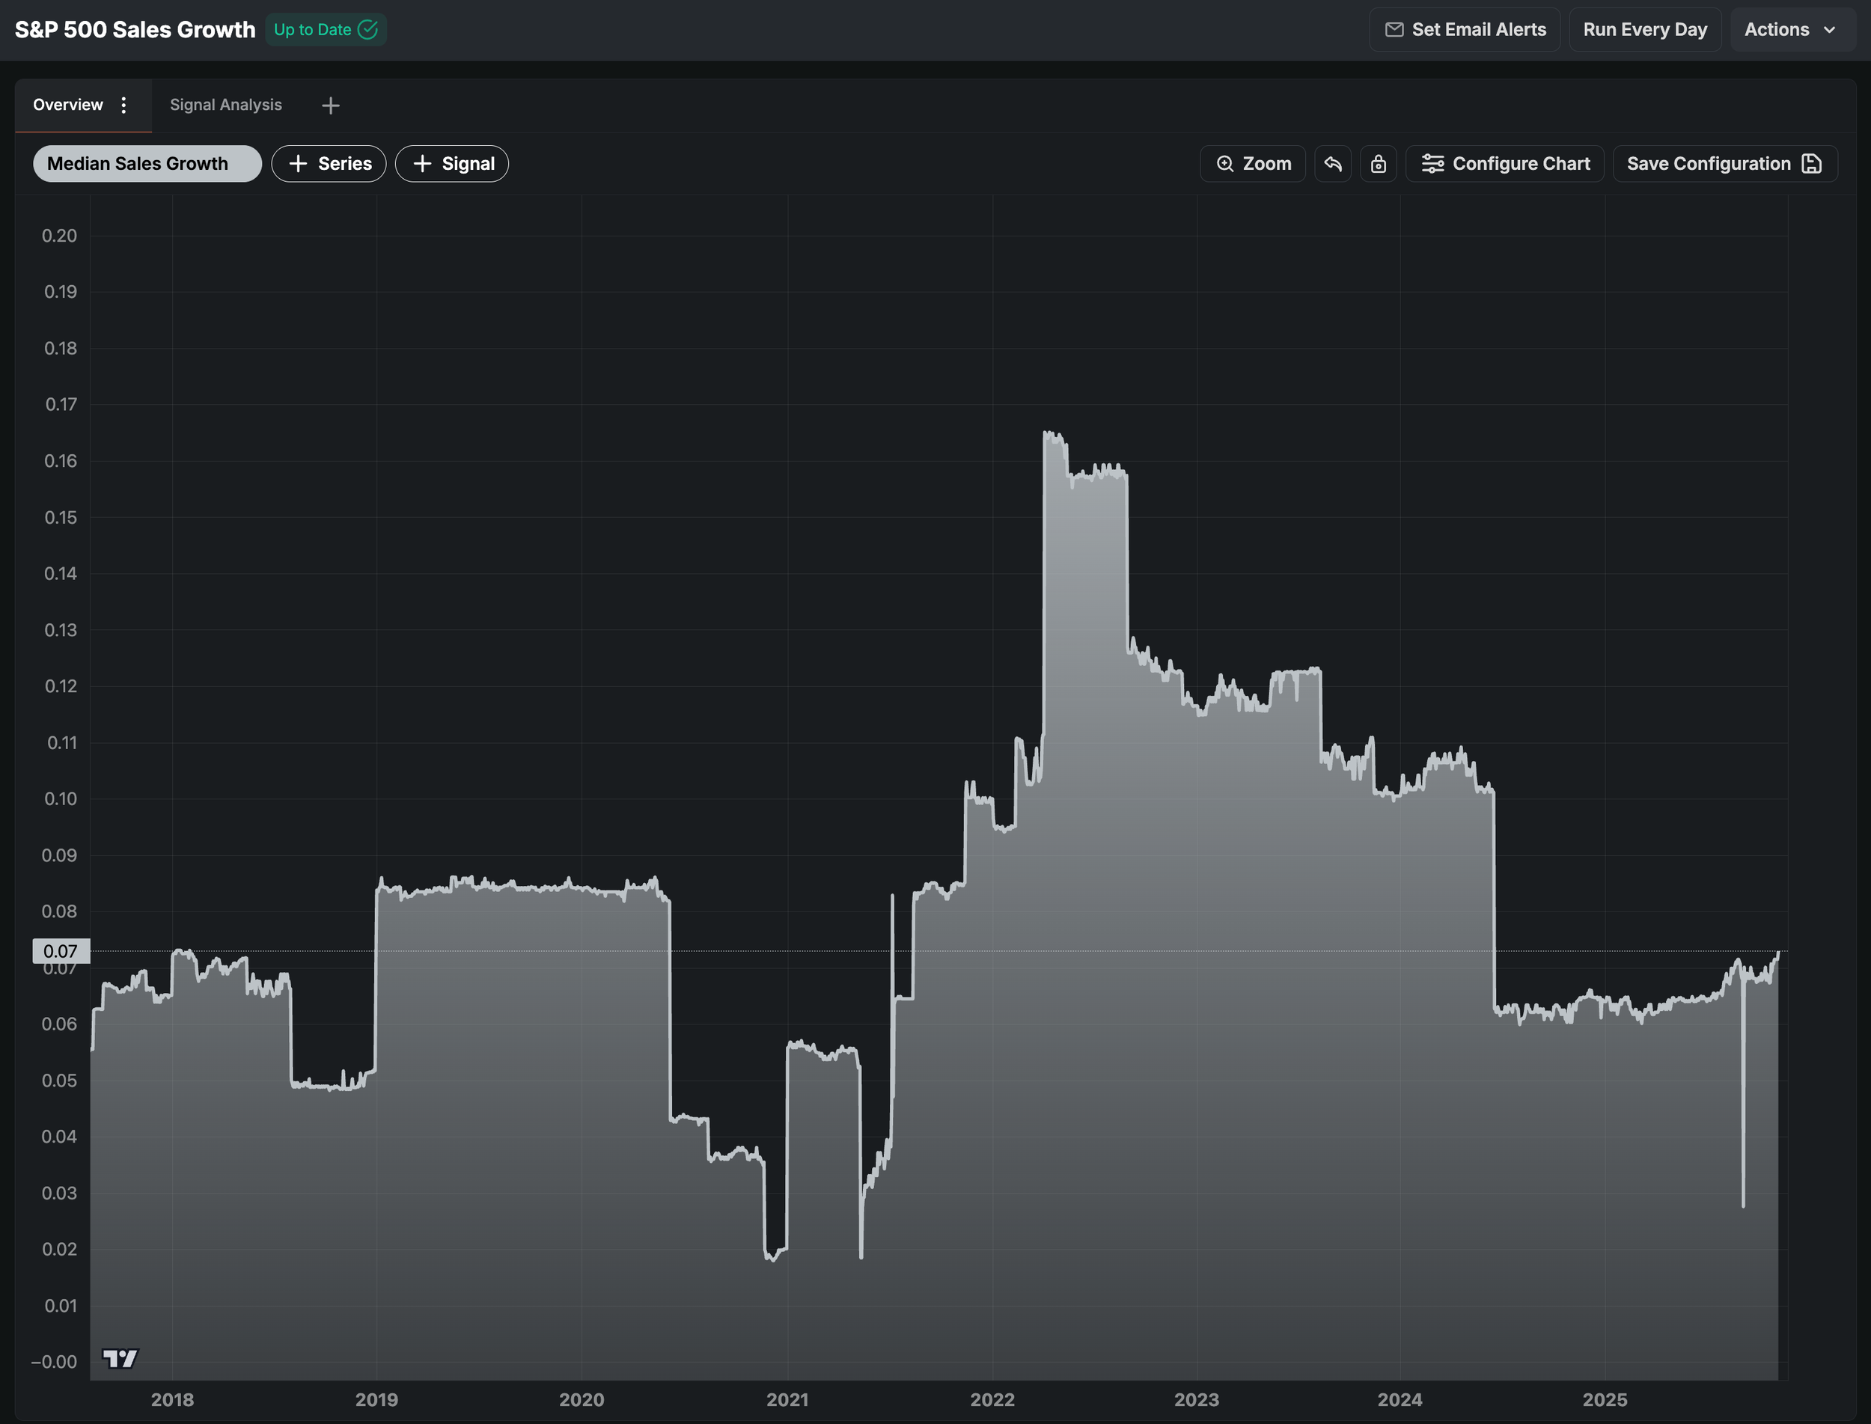Image resolution: width=1871 pixels, height=1424 pixels.
Task: Click the Run Every Day button
Action: click(1645, 30)
